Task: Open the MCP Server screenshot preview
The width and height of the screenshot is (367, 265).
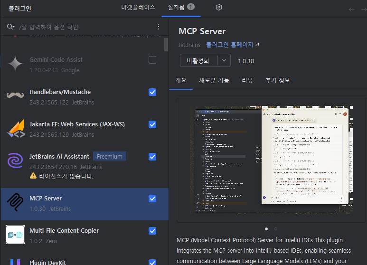Action: (x=271, y=160)
